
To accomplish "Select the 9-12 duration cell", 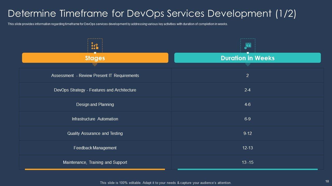I will click(x=247, y=133).
